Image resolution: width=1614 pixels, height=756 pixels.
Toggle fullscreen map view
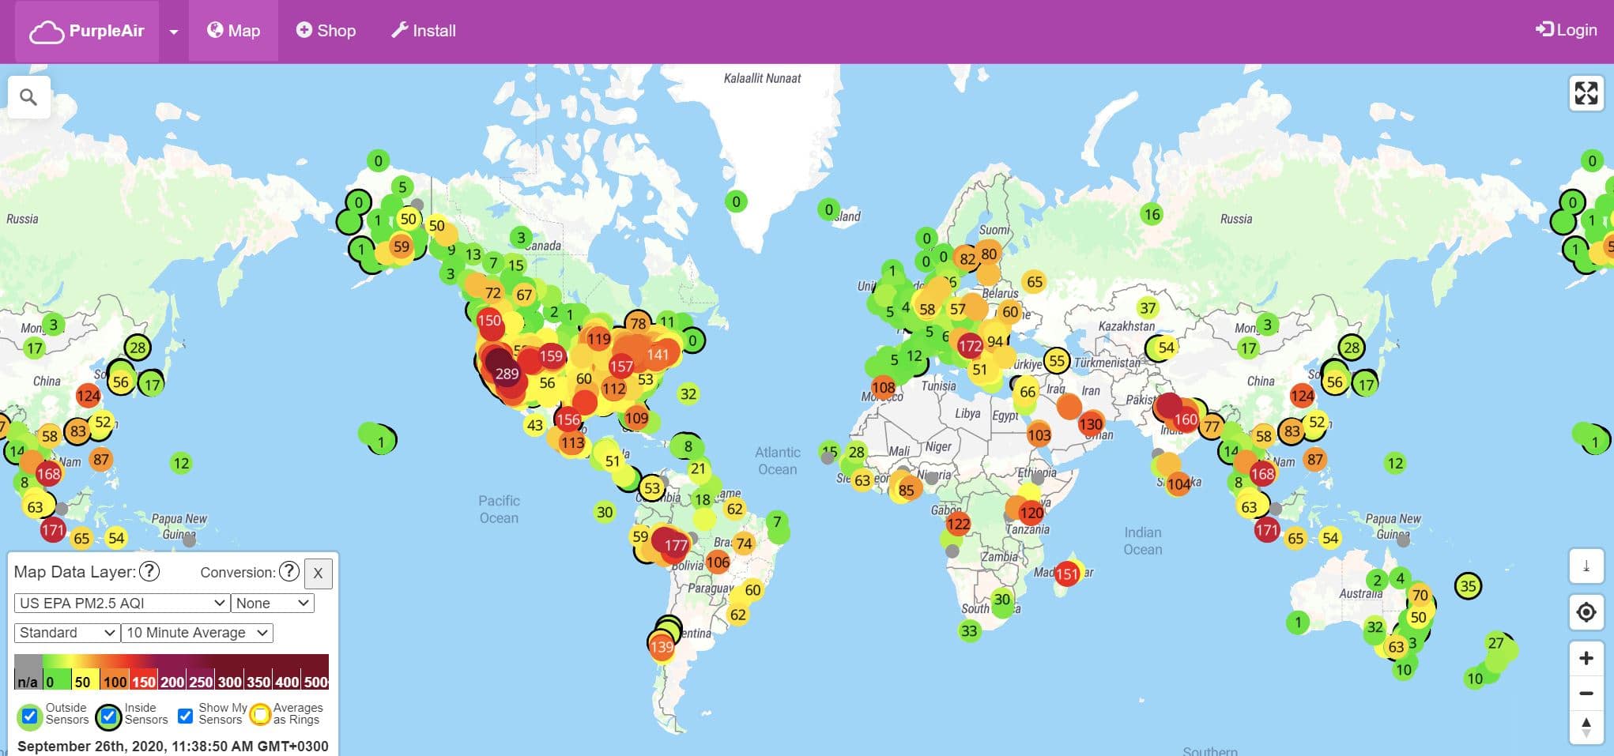click(x=1586, y=93)
